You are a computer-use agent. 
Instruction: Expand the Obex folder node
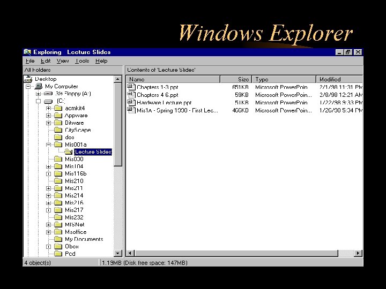(x=48, y=247)
